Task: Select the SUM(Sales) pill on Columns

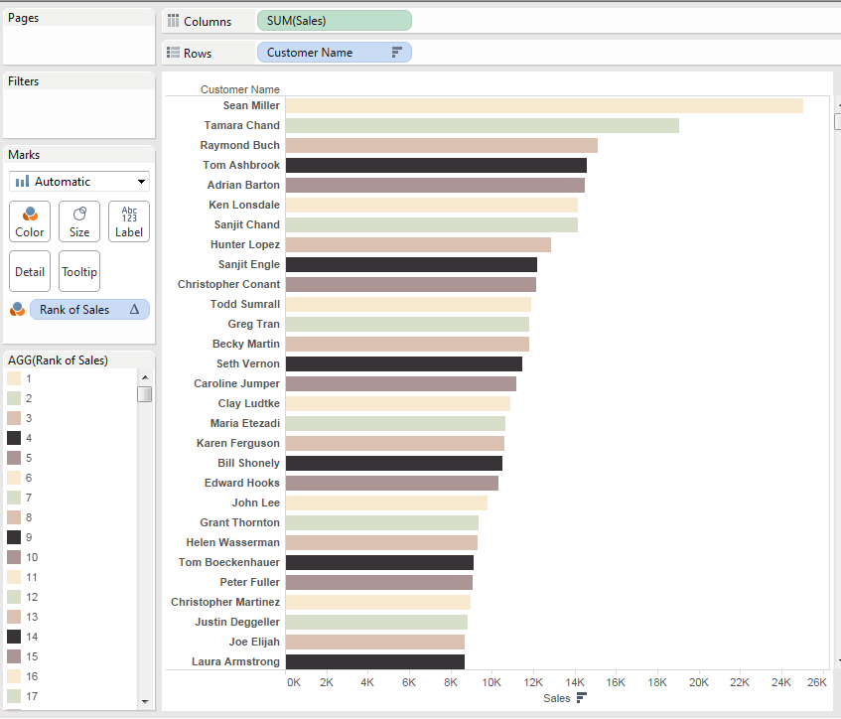Action: point(333,21)
